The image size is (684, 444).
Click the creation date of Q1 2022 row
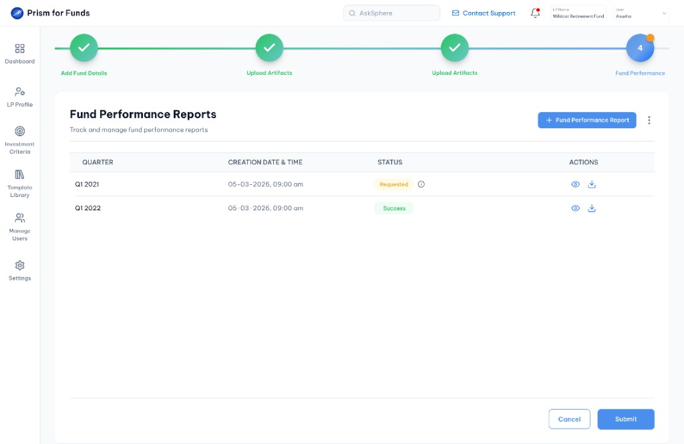tap(265, 208)
